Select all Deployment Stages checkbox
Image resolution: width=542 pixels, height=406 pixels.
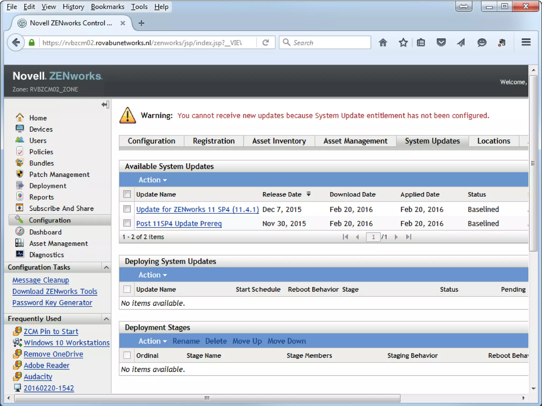click(x=127, y=355)
